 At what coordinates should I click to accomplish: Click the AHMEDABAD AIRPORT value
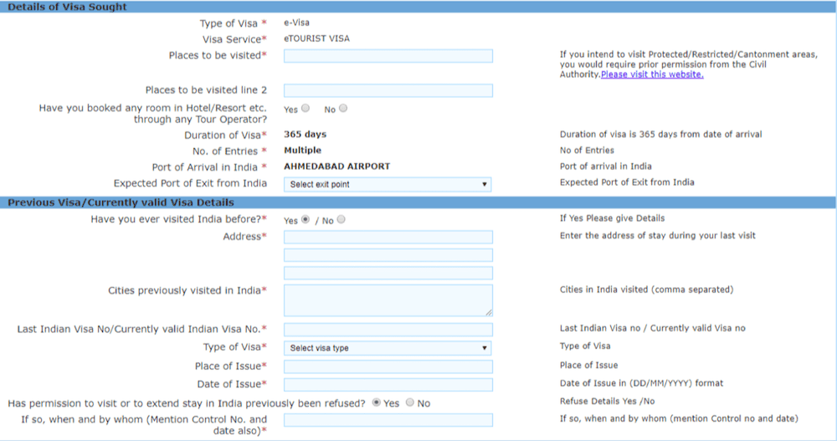click(336, 166)
